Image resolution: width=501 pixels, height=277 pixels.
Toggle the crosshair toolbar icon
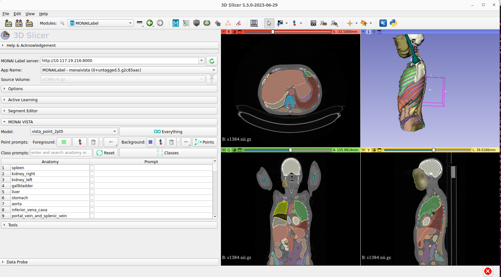coord(350,23)
